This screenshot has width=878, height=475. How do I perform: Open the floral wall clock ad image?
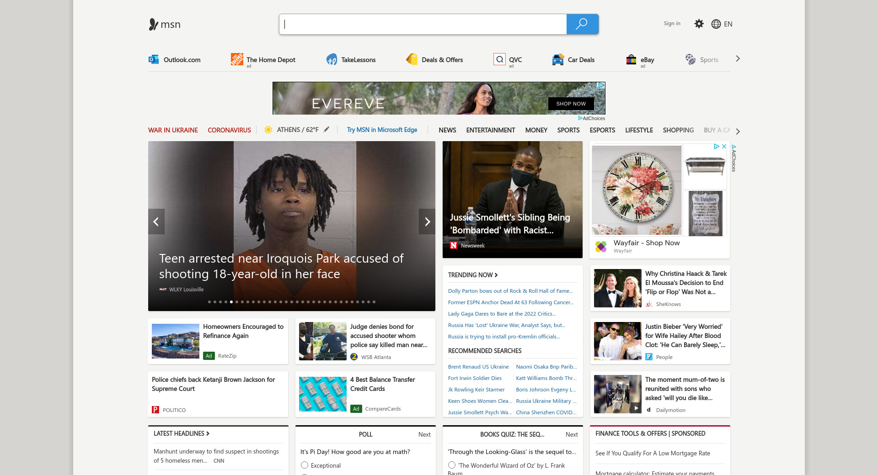click(637, 190)
